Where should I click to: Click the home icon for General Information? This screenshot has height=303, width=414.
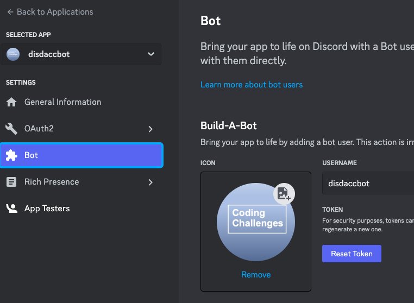click(11, 102)
